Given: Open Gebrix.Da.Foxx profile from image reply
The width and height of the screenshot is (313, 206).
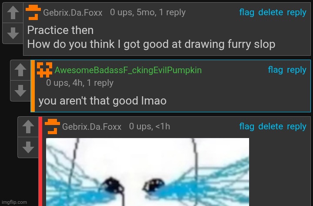Looking at the screenshot, I should pyautogui.click(x=92, y=127).
